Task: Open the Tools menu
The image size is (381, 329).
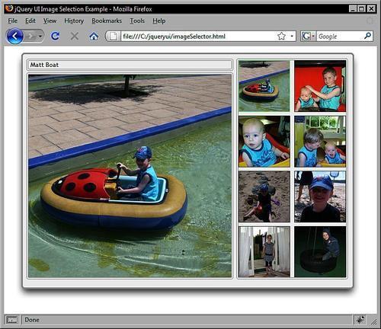Action: click(137, 21)
